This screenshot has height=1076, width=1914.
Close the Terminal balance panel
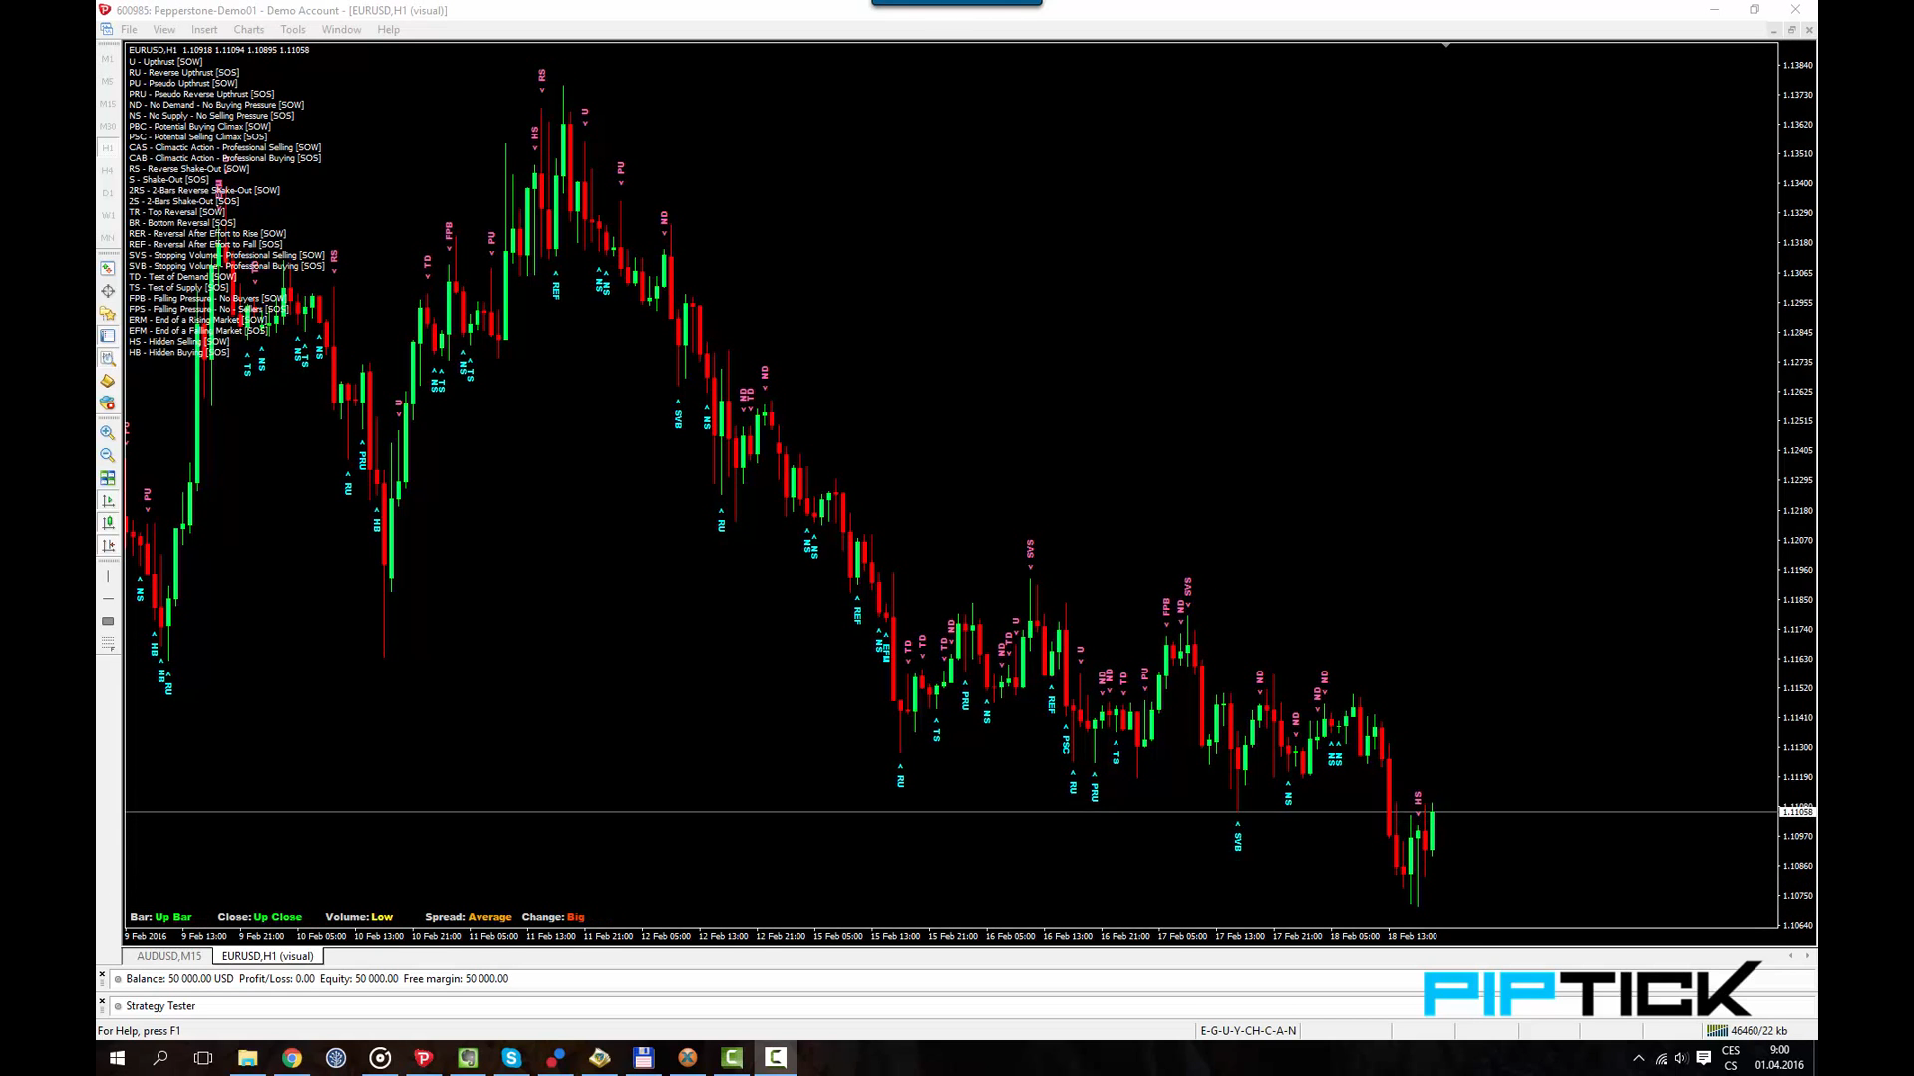tap(102, 973)
